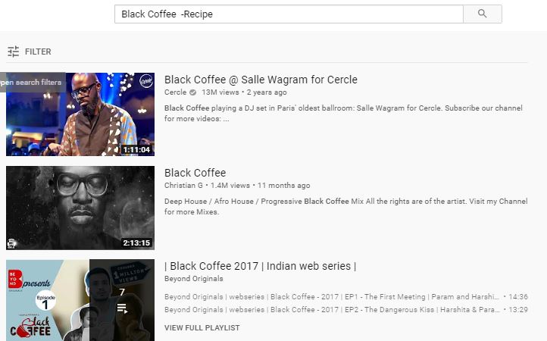Image resolution: width=547 pixels, height=341 pixels.
Task: Click the '2 years ago' text
Action: [267, 92]
